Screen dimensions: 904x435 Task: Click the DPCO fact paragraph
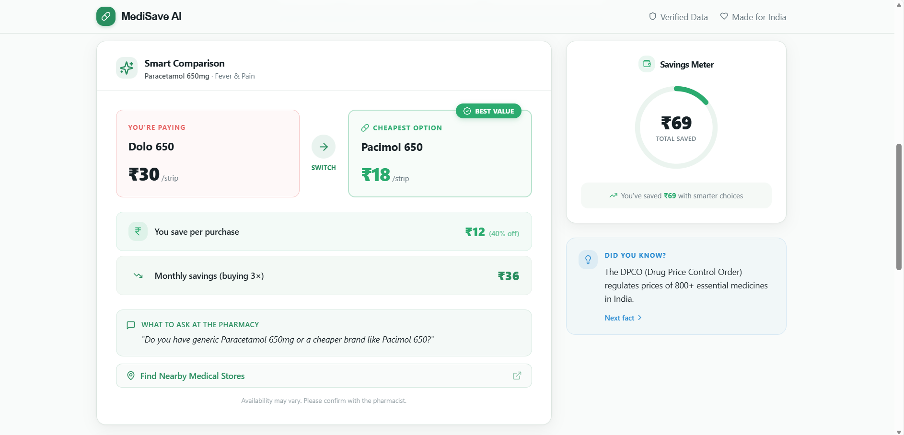click(x=686, y=285)
